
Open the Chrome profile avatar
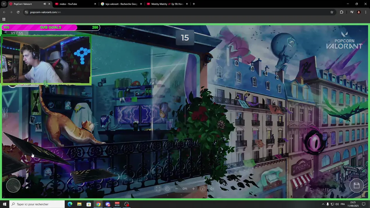point(359,12)
